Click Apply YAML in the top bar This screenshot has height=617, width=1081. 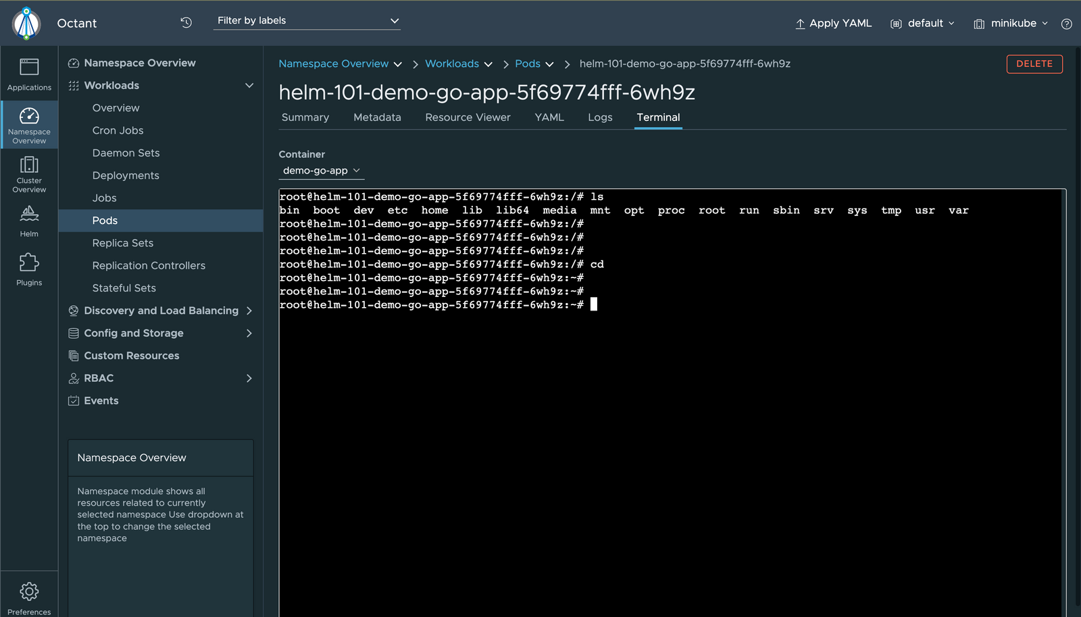coord(834,22)
